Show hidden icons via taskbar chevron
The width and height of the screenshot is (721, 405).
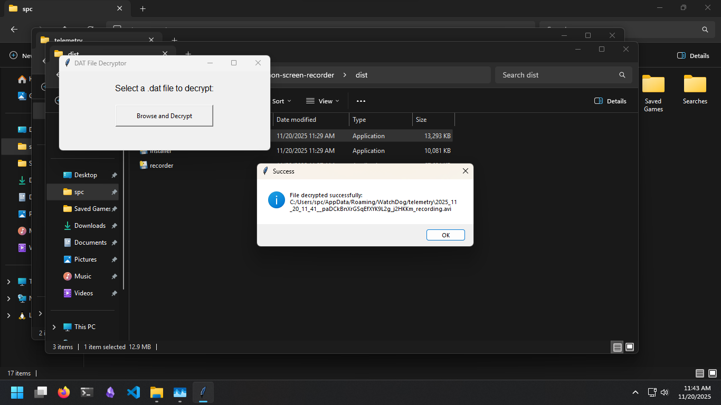pyautogui.click(x=635, y=392)
